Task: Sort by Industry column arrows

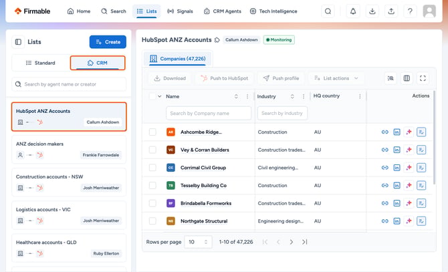Action: click(292, 96)
